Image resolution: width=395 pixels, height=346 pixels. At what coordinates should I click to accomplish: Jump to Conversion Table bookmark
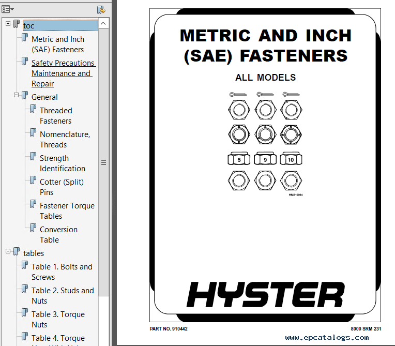pos(59,235)
